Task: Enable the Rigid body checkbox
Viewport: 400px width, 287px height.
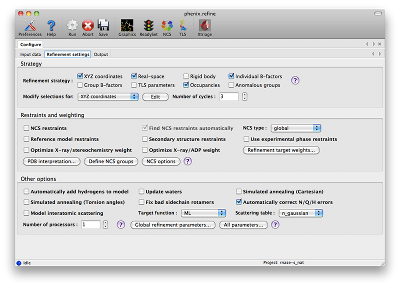Action: 186,76
